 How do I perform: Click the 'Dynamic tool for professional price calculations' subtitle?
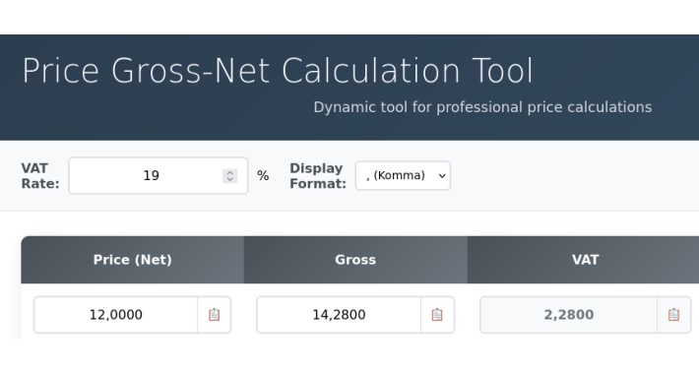(482, 107)
